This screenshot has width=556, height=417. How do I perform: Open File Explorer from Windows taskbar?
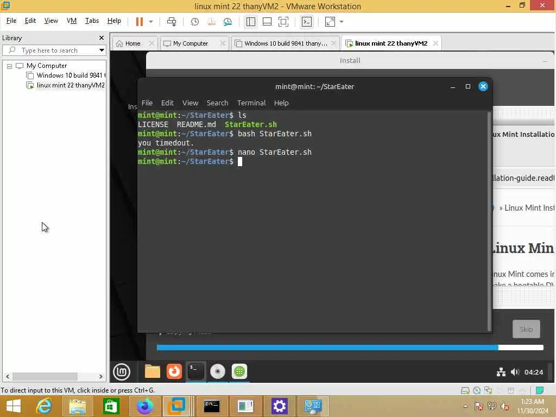tap(78, 406)
